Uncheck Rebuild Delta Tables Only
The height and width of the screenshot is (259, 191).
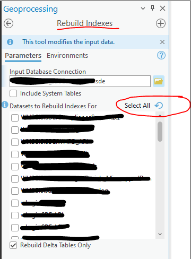point(13,245)
